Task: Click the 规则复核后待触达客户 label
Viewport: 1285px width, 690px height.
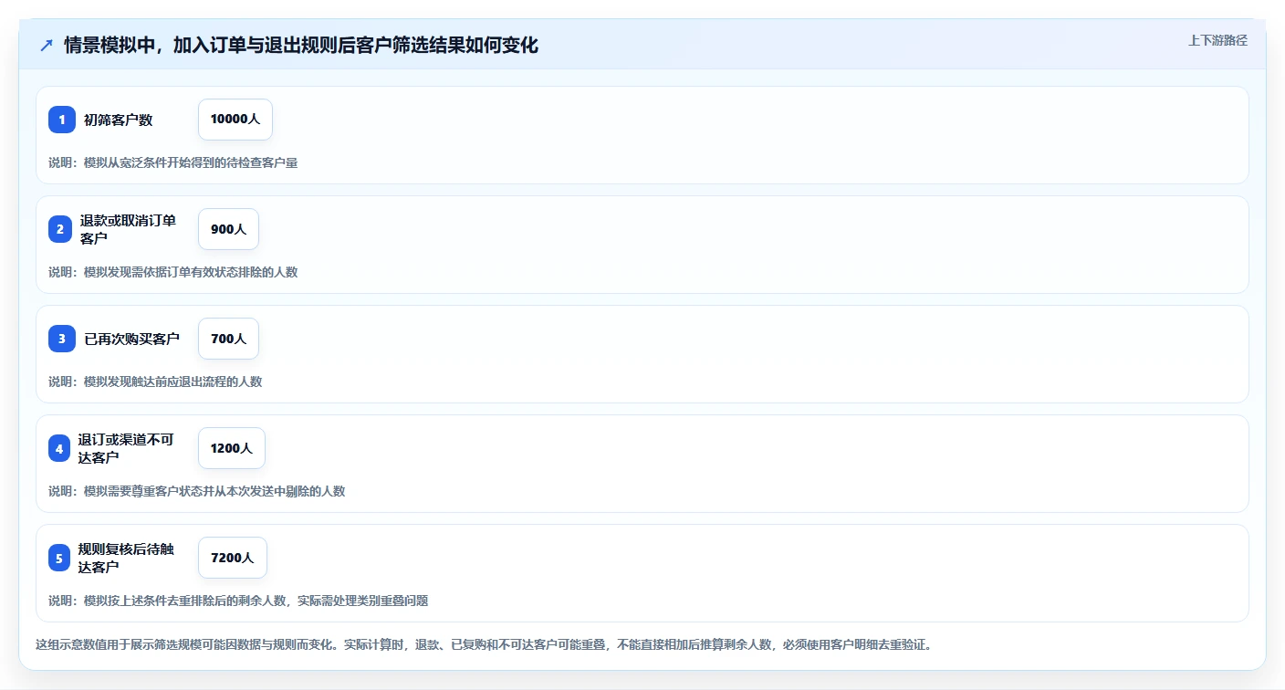Action: (125, 558)
